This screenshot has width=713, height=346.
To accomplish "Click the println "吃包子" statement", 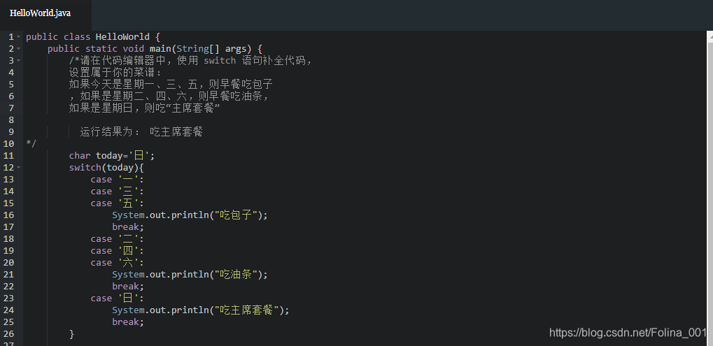I will point(190,215).
